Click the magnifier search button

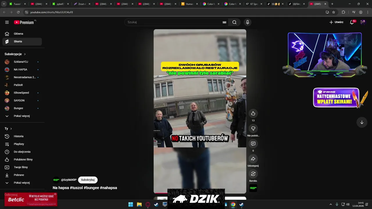tap(234, 22)
